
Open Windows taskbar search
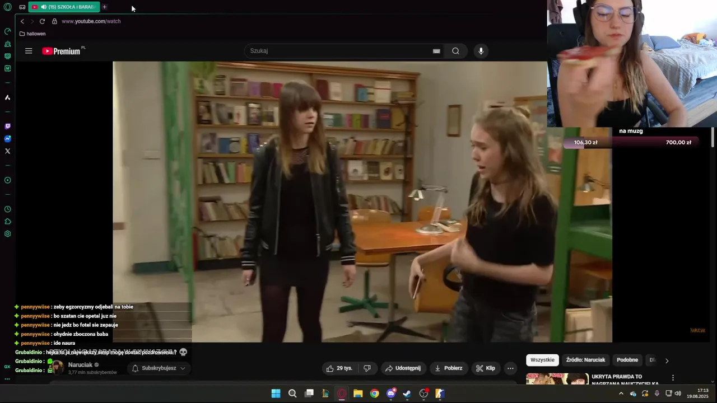pos(292,393)
